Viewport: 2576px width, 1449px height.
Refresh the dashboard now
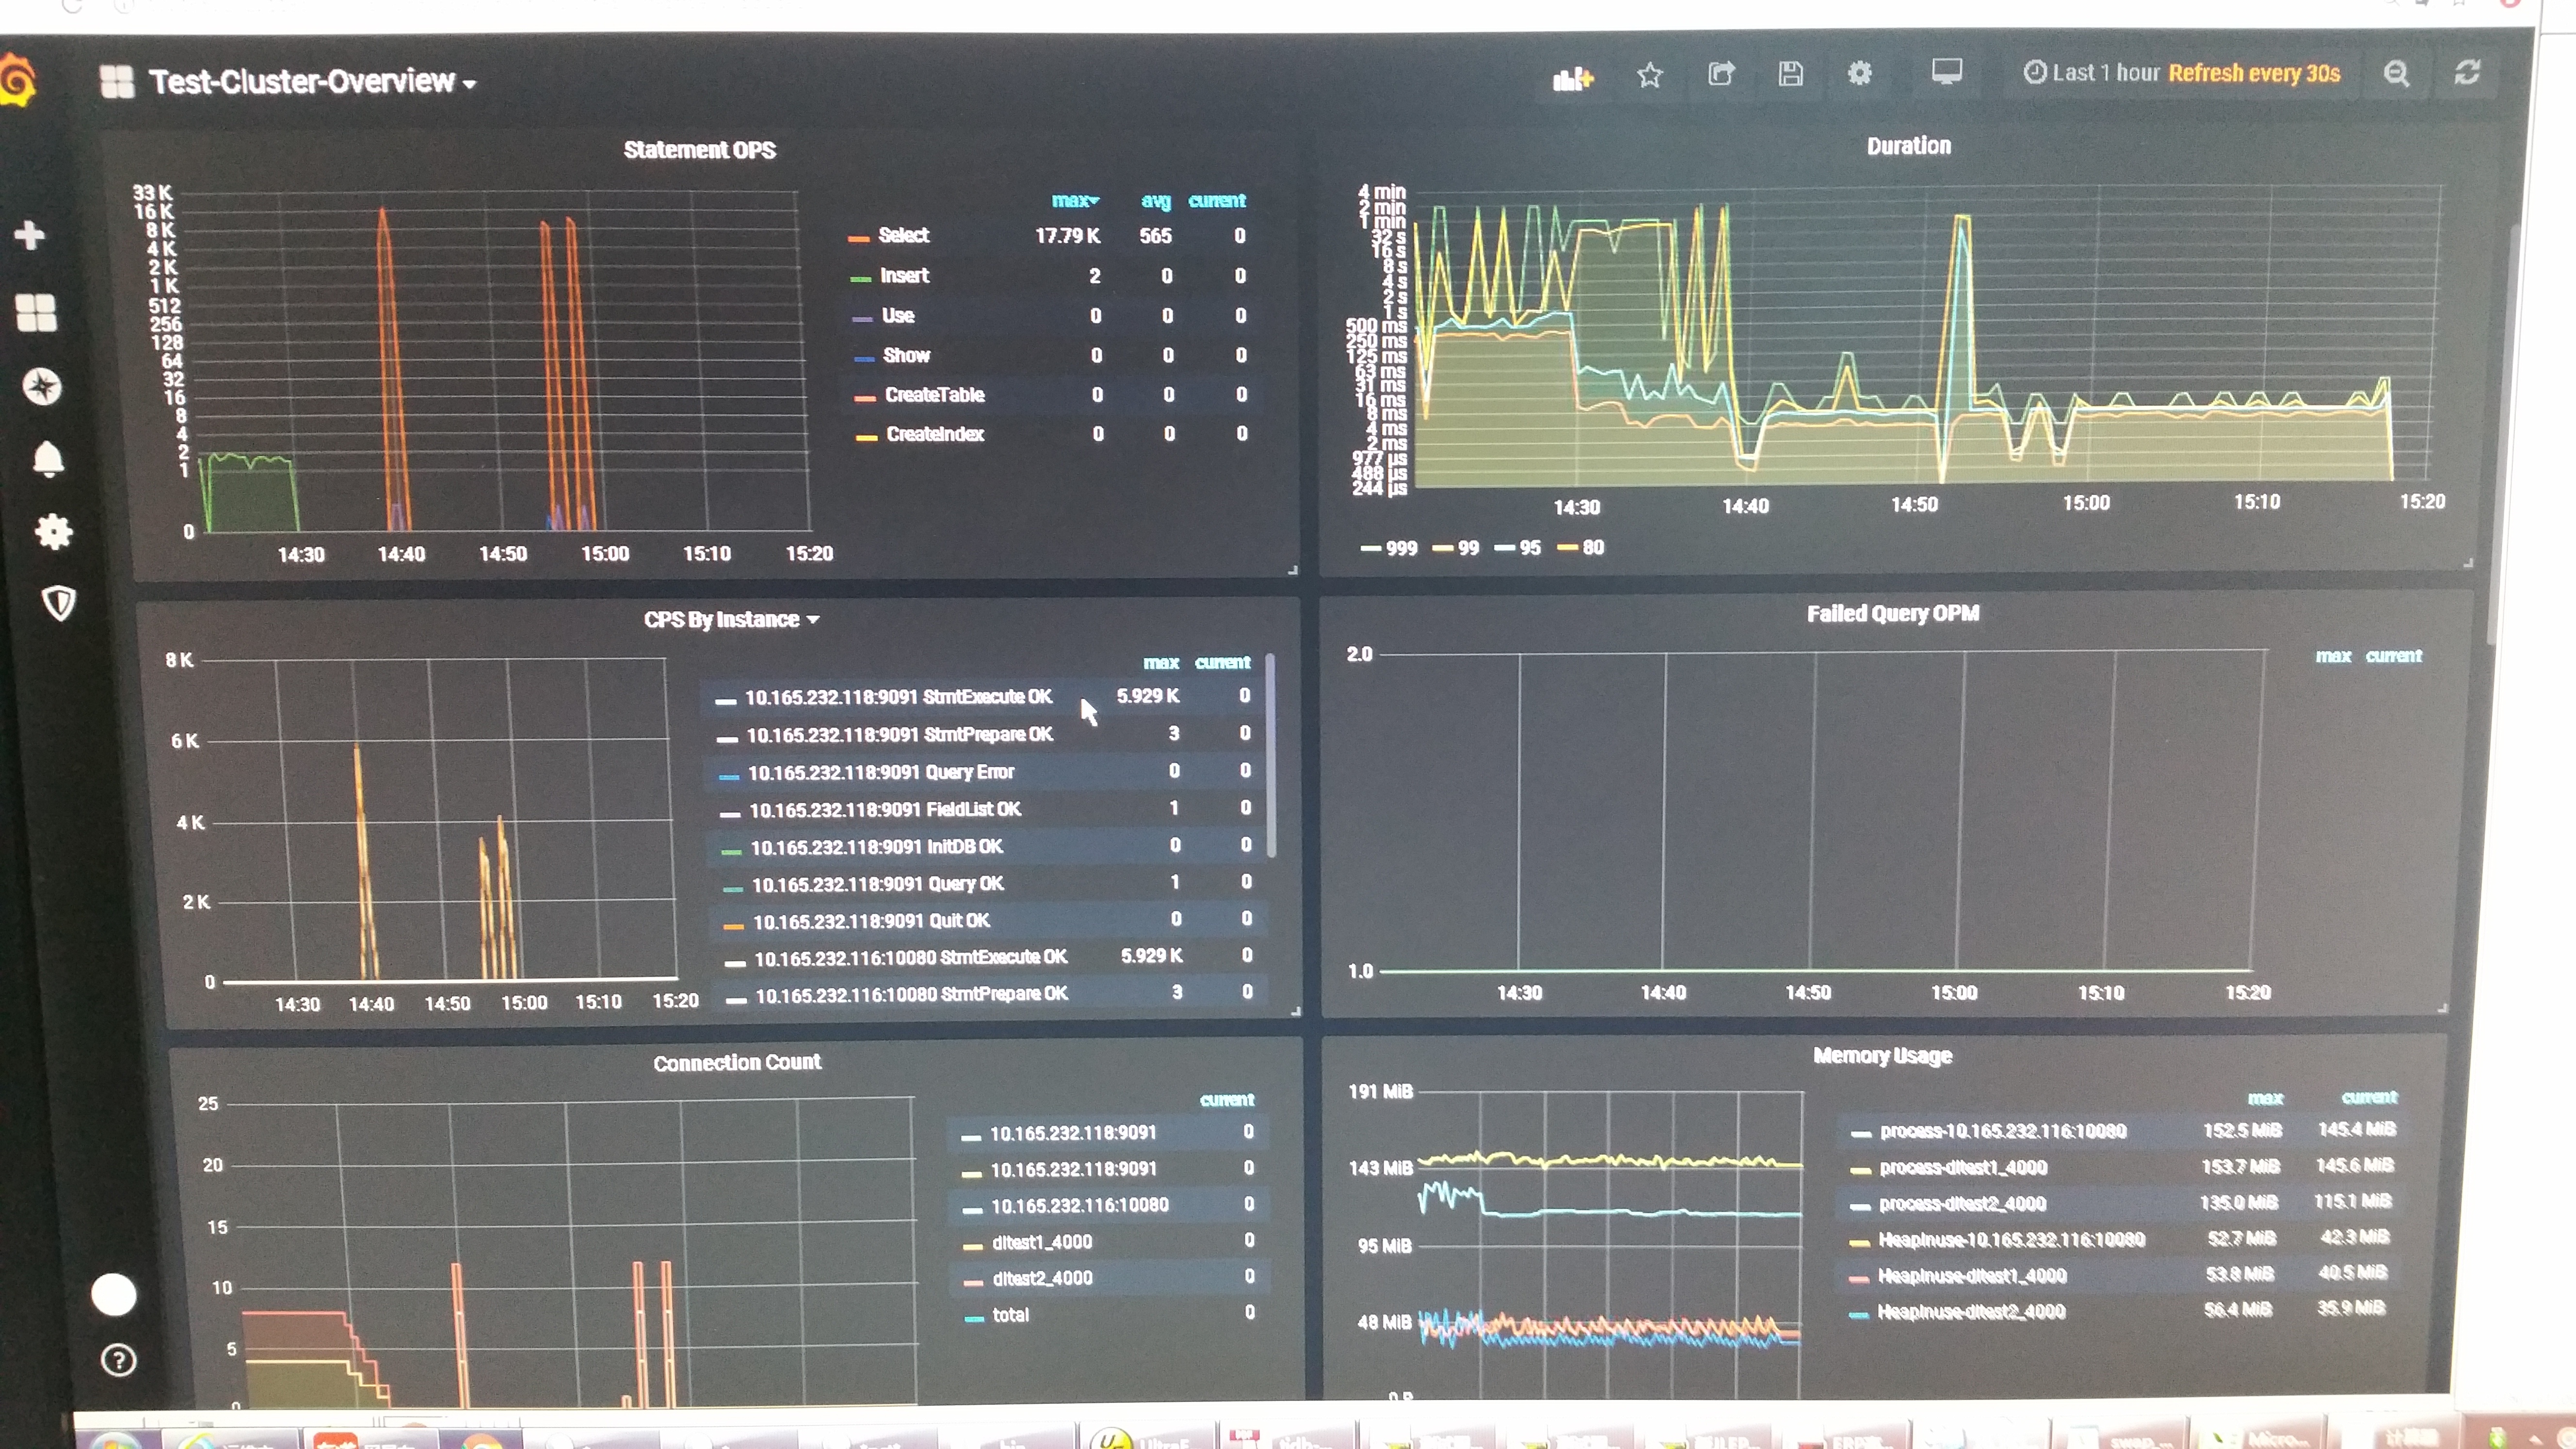tap(2467, 72)
